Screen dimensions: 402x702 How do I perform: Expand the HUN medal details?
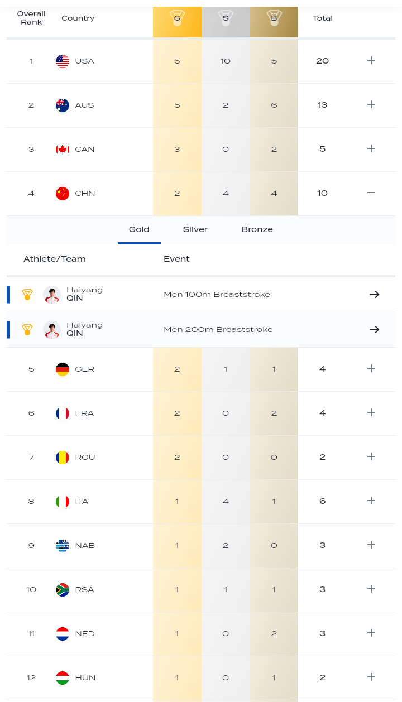click(x=371, y=677)
